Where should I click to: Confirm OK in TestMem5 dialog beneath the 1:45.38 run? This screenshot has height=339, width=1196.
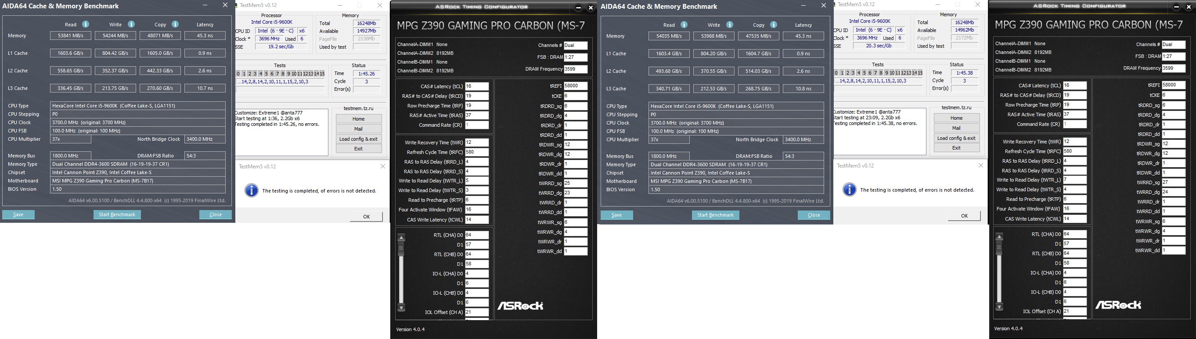click(964, 216)
